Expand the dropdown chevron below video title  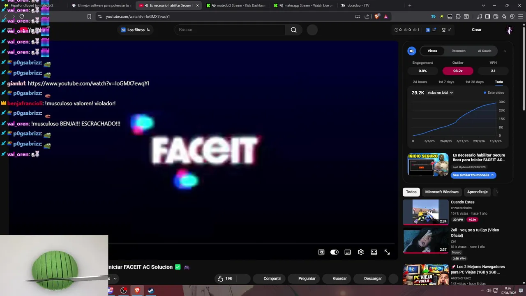pos(115,278)
